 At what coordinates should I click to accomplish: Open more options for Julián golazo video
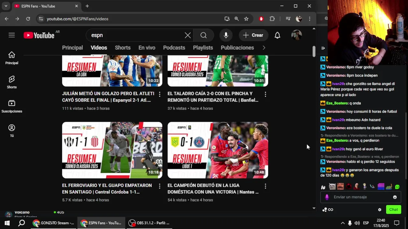[x=159, y=94]
